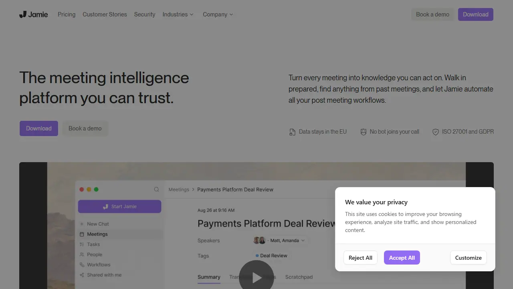Click the No bot joins your call icon
Viewport: 513px width, 289px height.
point(364,132)
